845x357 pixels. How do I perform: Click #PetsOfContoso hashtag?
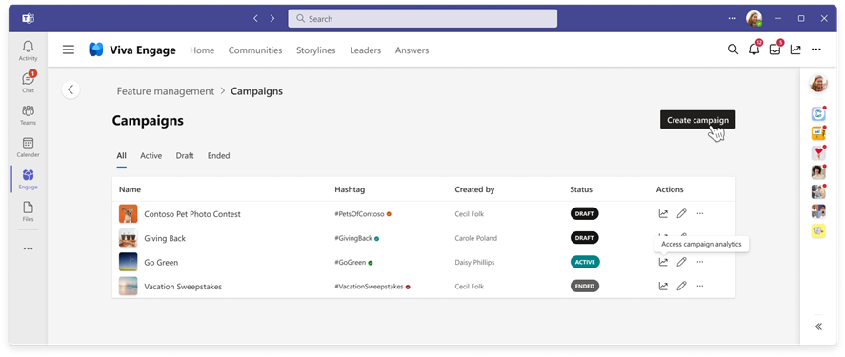click(x=359, y=214)
